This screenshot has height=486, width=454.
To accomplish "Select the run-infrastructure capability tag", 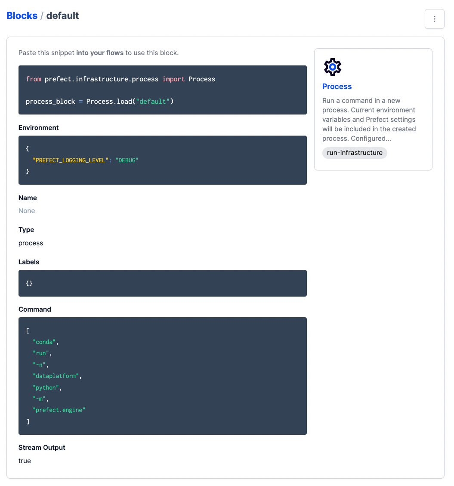I will coord(355,153).
